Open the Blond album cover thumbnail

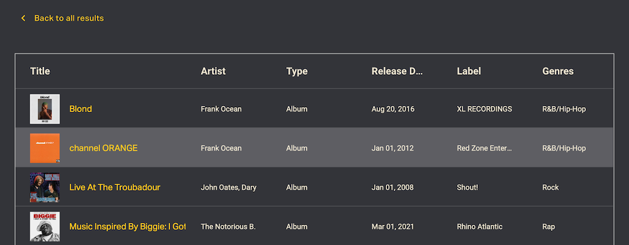45,109
